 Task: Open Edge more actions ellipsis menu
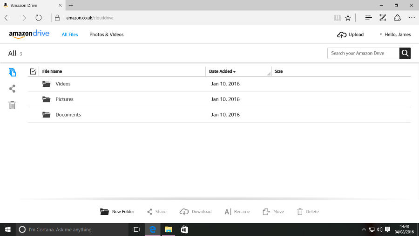(412, 18)
